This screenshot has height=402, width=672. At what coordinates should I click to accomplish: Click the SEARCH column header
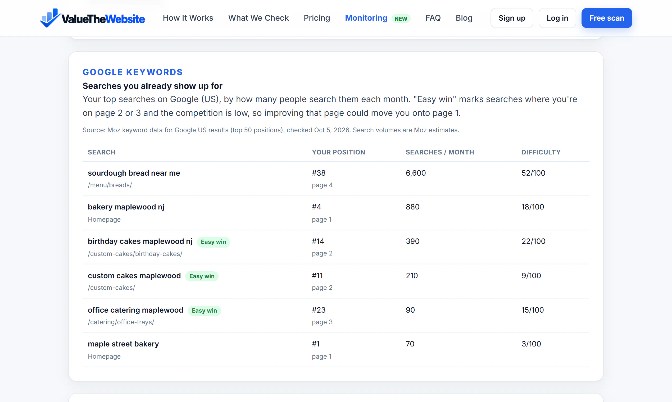[x=102, y=152]
